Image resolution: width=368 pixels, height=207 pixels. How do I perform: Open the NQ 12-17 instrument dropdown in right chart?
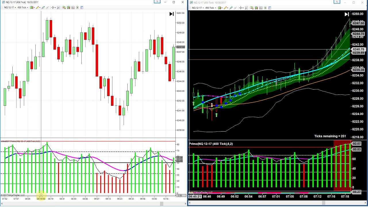tap(198, 8)
